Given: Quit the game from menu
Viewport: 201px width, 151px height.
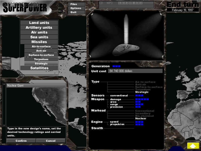Looking at the screenshot, I should [x=76, y=12].
